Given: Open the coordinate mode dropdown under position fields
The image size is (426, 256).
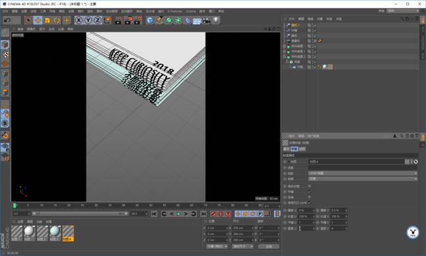Looking at the screenshot, I should pyautogui.click(x=217, y=246).
